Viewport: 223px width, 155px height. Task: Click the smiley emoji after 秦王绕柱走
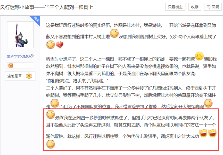point(55,103)
